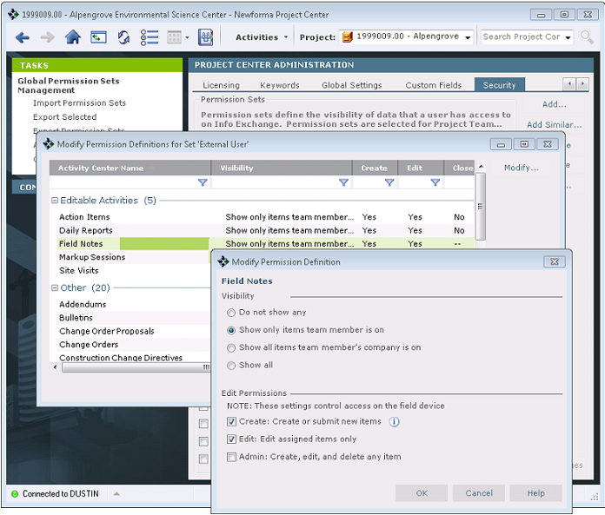Open the Project selector dropdown

click(x=468, y=37)
